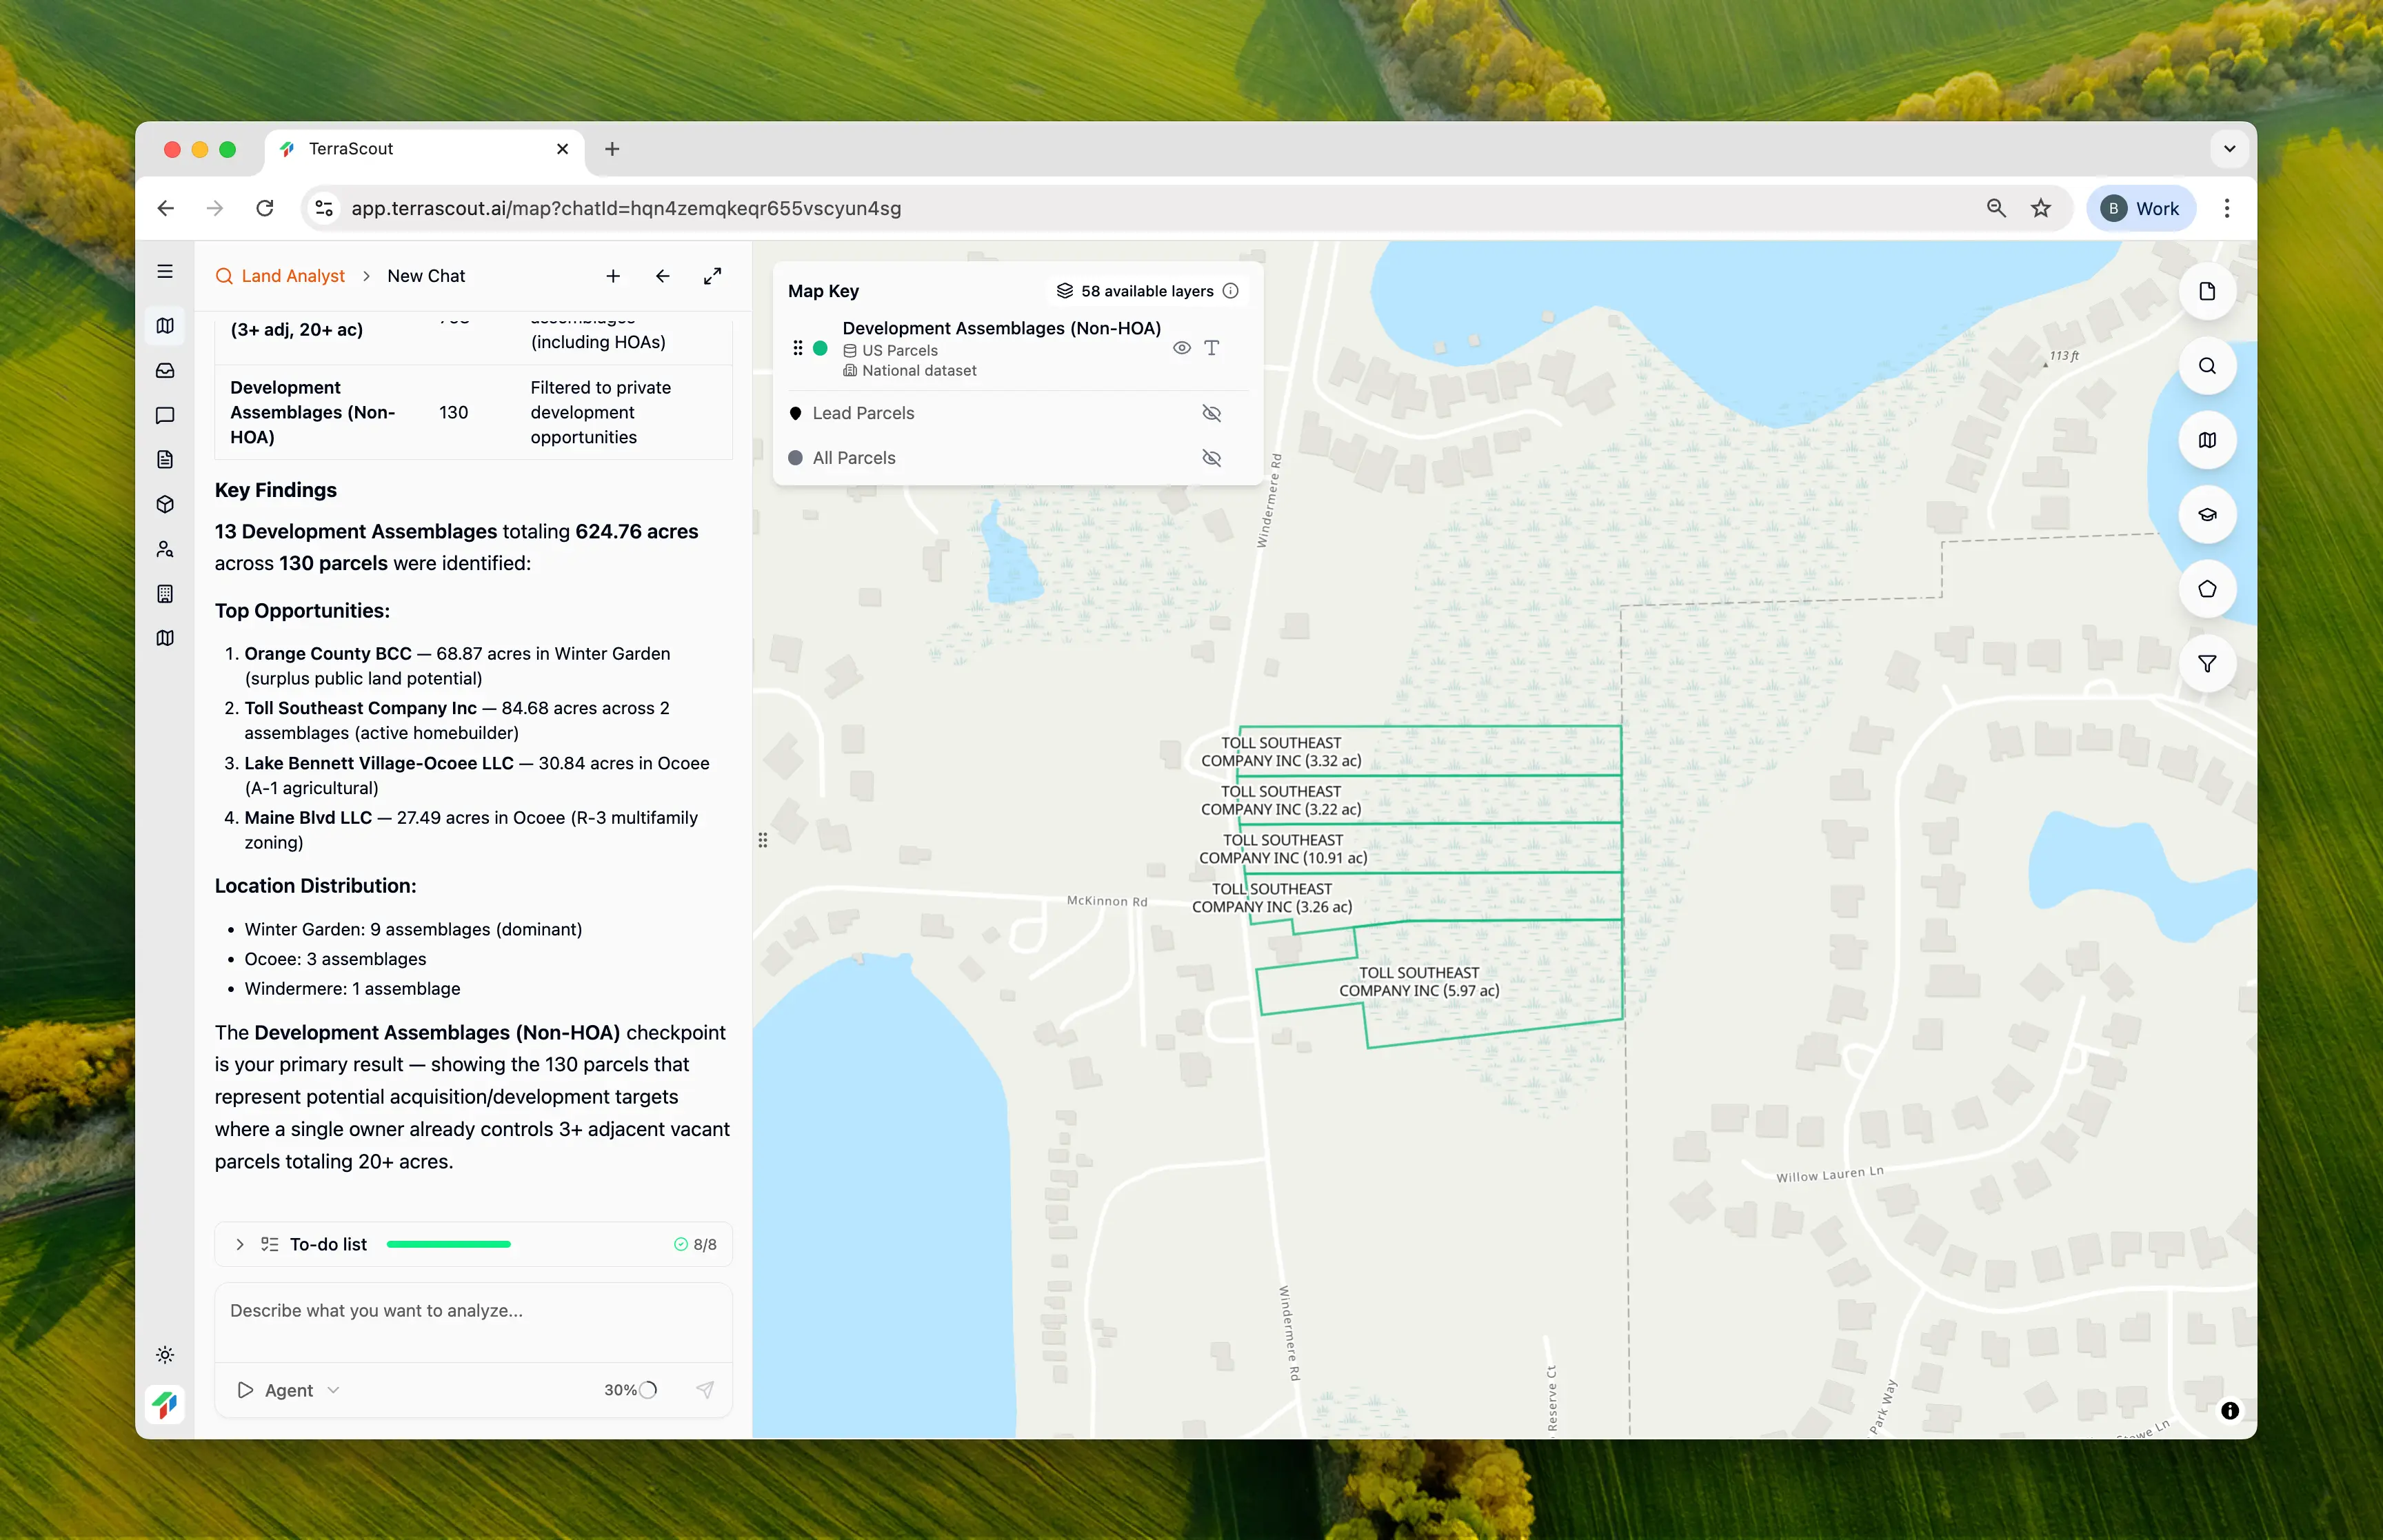Expand the To-do list section

click(x=240, y=1244)
